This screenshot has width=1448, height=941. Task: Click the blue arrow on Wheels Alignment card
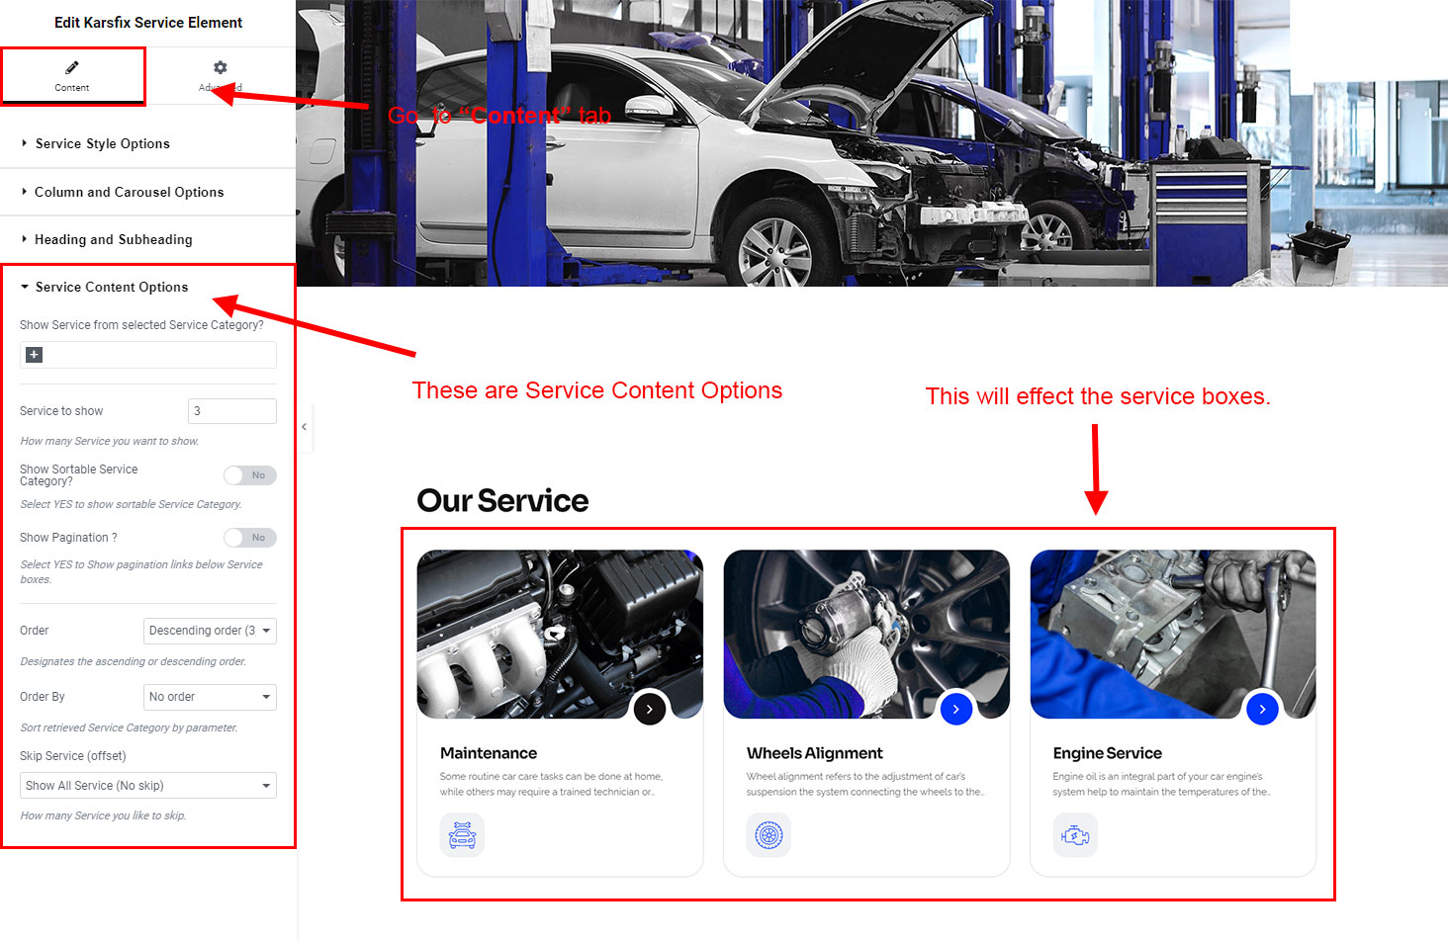(955, 709)
